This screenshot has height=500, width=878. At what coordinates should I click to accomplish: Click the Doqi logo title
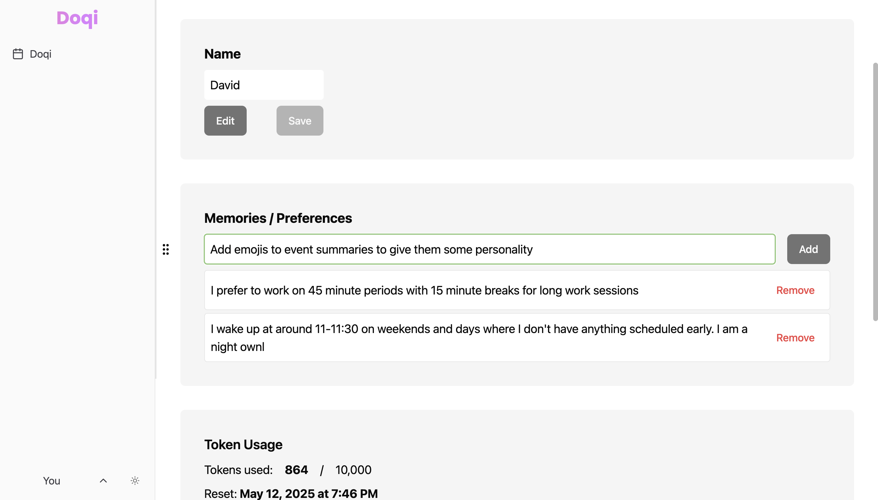pos(77,18)
